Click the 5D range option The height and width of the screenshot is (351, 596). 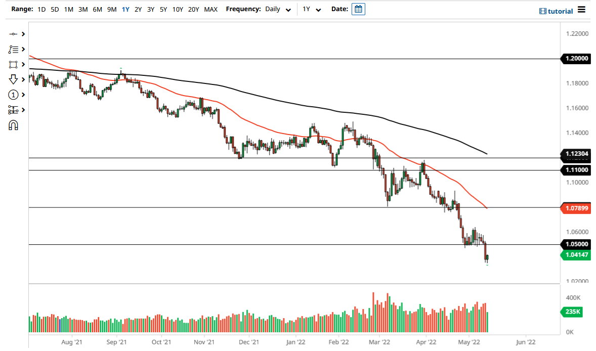55,9
